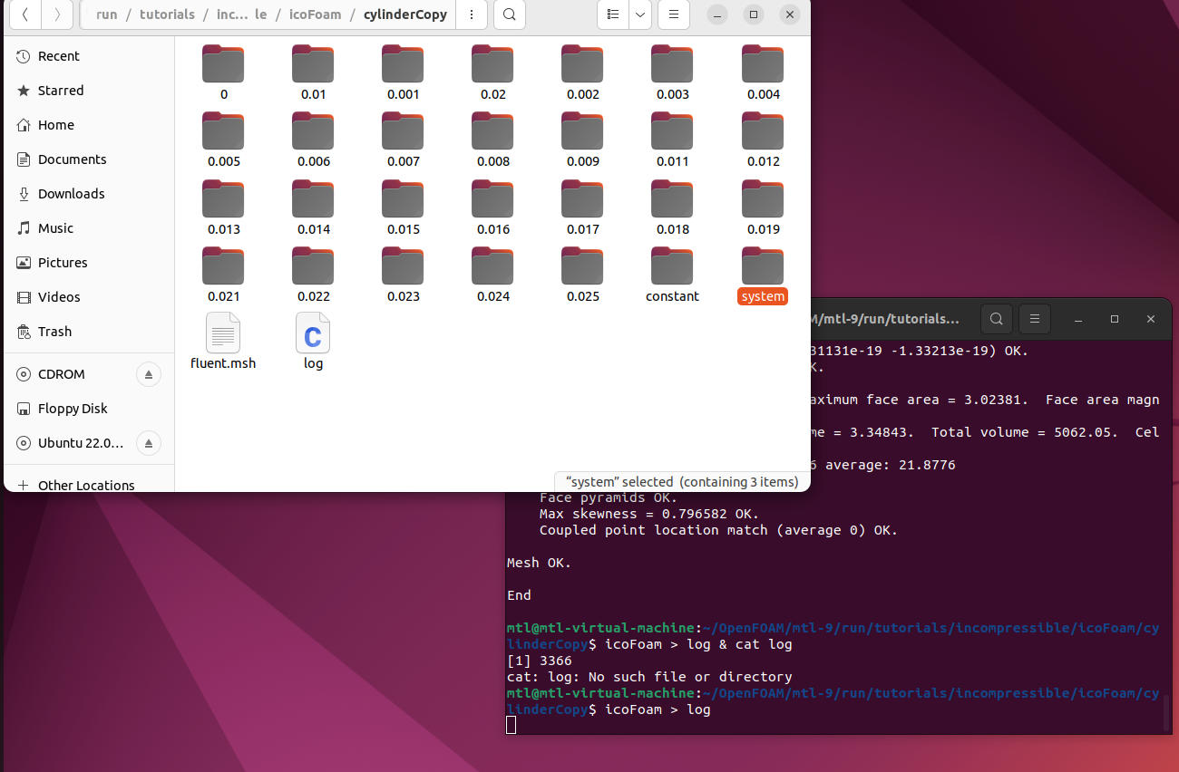Open the search icon in Files toolbar

click(x=510, y=14)
